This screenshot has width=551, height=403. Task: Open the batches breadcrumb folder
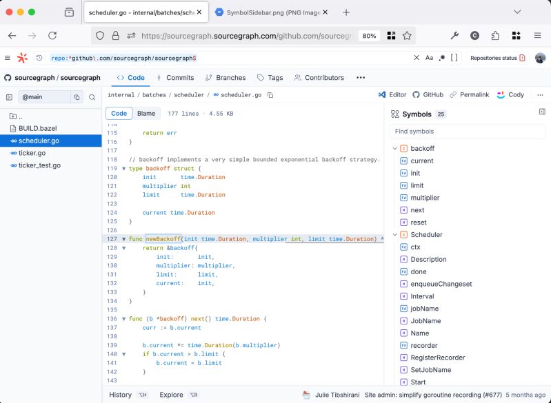point(154,95)
